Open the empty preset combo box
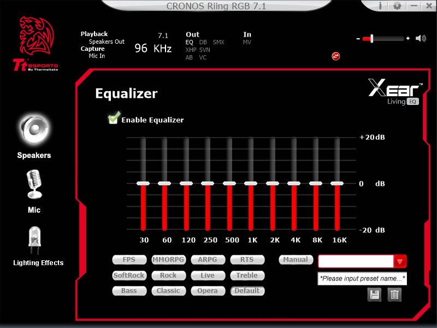 [356, 261]
